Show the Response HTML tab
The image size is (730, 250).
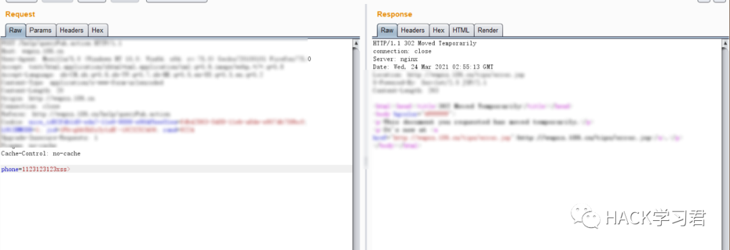pyautogui.click(x=462, y=30)
